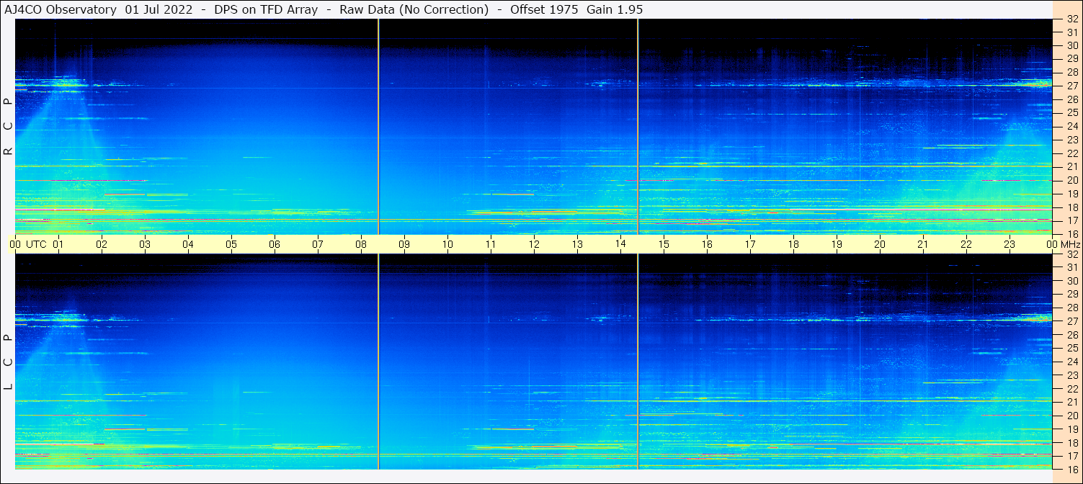This screenshot has height=484, width=1083.
Task: Click hour "09" on the time axis
Action: [x=404, y=244]
